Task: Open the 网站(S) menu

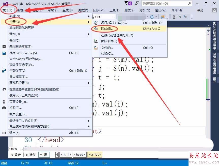Action: tap(52, 10)
